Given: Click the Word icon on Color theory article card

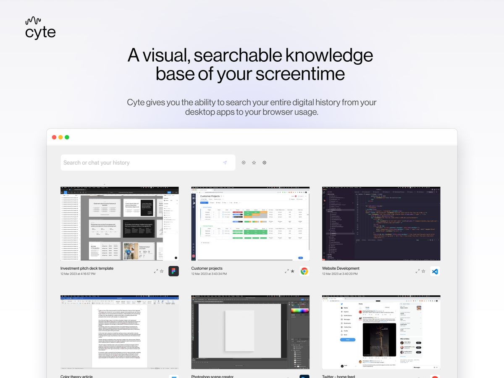Looking at the screenshot, I should click(173, 377).
